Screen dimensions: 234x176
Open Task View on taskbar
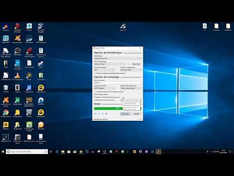51,152
